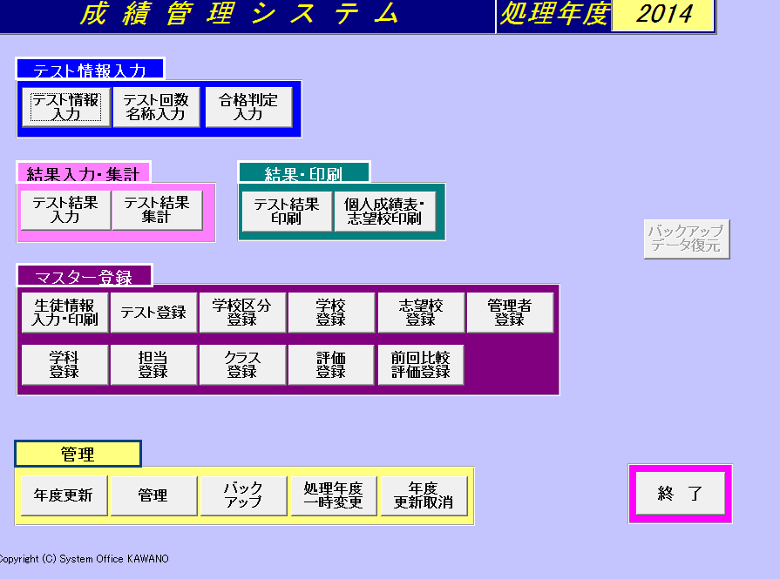This screenshot has height=579, width=780.
Task: Open テスト結果入力 form
Action: click(x=65, y=210)
